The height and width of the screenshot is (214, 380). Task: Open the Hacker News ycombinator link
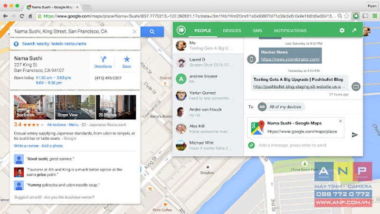(290, 59)
